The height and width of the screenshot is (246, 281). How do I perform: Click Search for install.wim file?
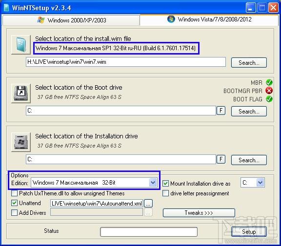(249, 63)
